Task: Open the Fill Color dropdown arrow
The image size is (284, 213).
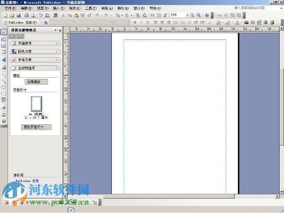Action: [223, 23]
